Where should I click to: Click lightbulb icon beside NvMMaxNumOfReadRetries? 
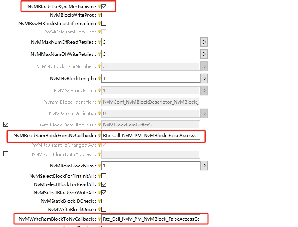point(100,42)
